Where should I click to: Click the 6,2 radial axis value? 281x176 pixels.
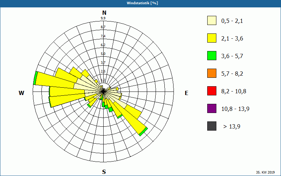click(103, 45)
